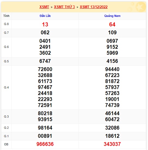148x150 pixels.
Task: Select the number 0401
Action: [x=45, y=41]
